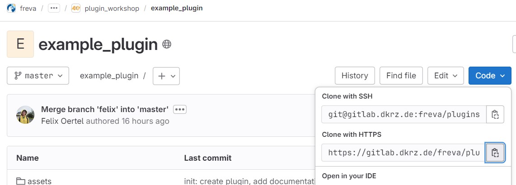Image resolution: width=516 pixels, height=185 pixels.
Task: Open the merge commit message link
Action: coord(105,109)
